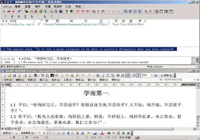This screenshot has width=200, height=140.
Task: Insert the ! symbol from symbol bar
Action: (x=5, y=17)
